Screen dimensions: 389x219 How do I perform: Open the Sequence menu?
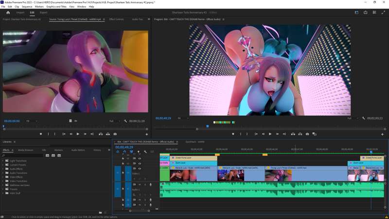[x=27, y=7]
